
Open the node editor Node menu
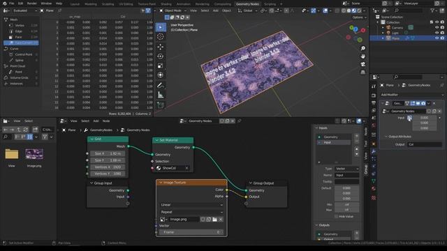[106, 121]
